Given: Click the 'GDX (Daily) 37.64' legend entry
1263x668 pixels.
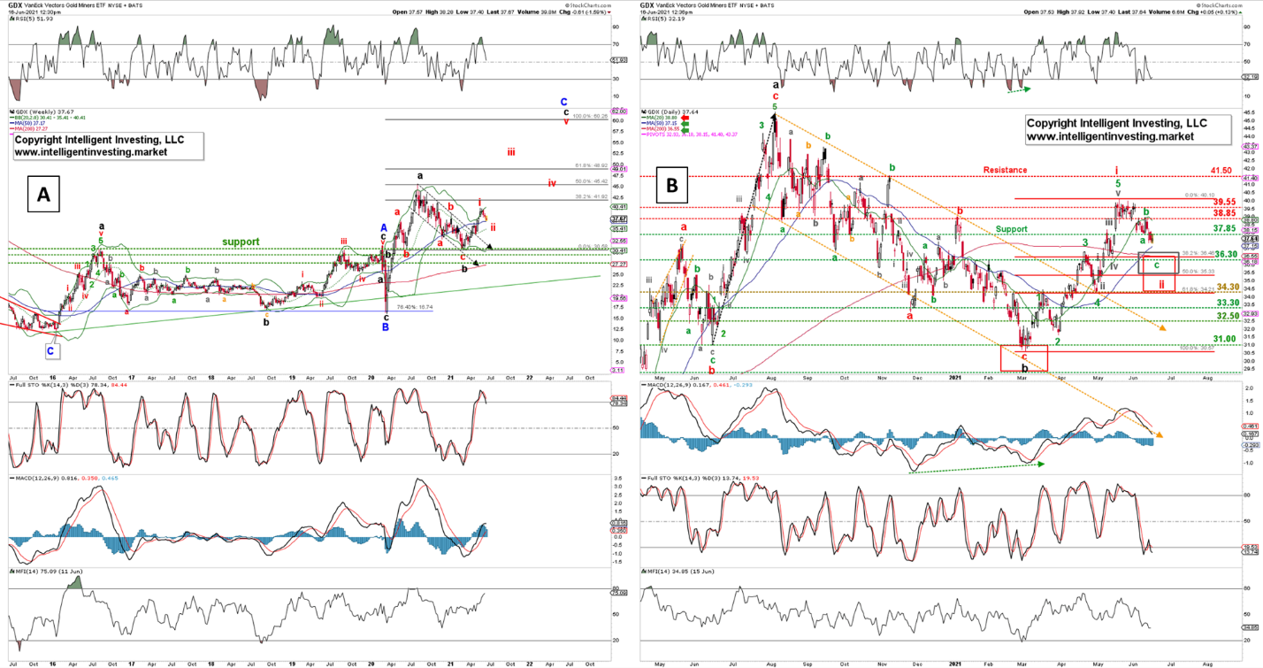Looking at the screenshot, I should pos(669,111).
